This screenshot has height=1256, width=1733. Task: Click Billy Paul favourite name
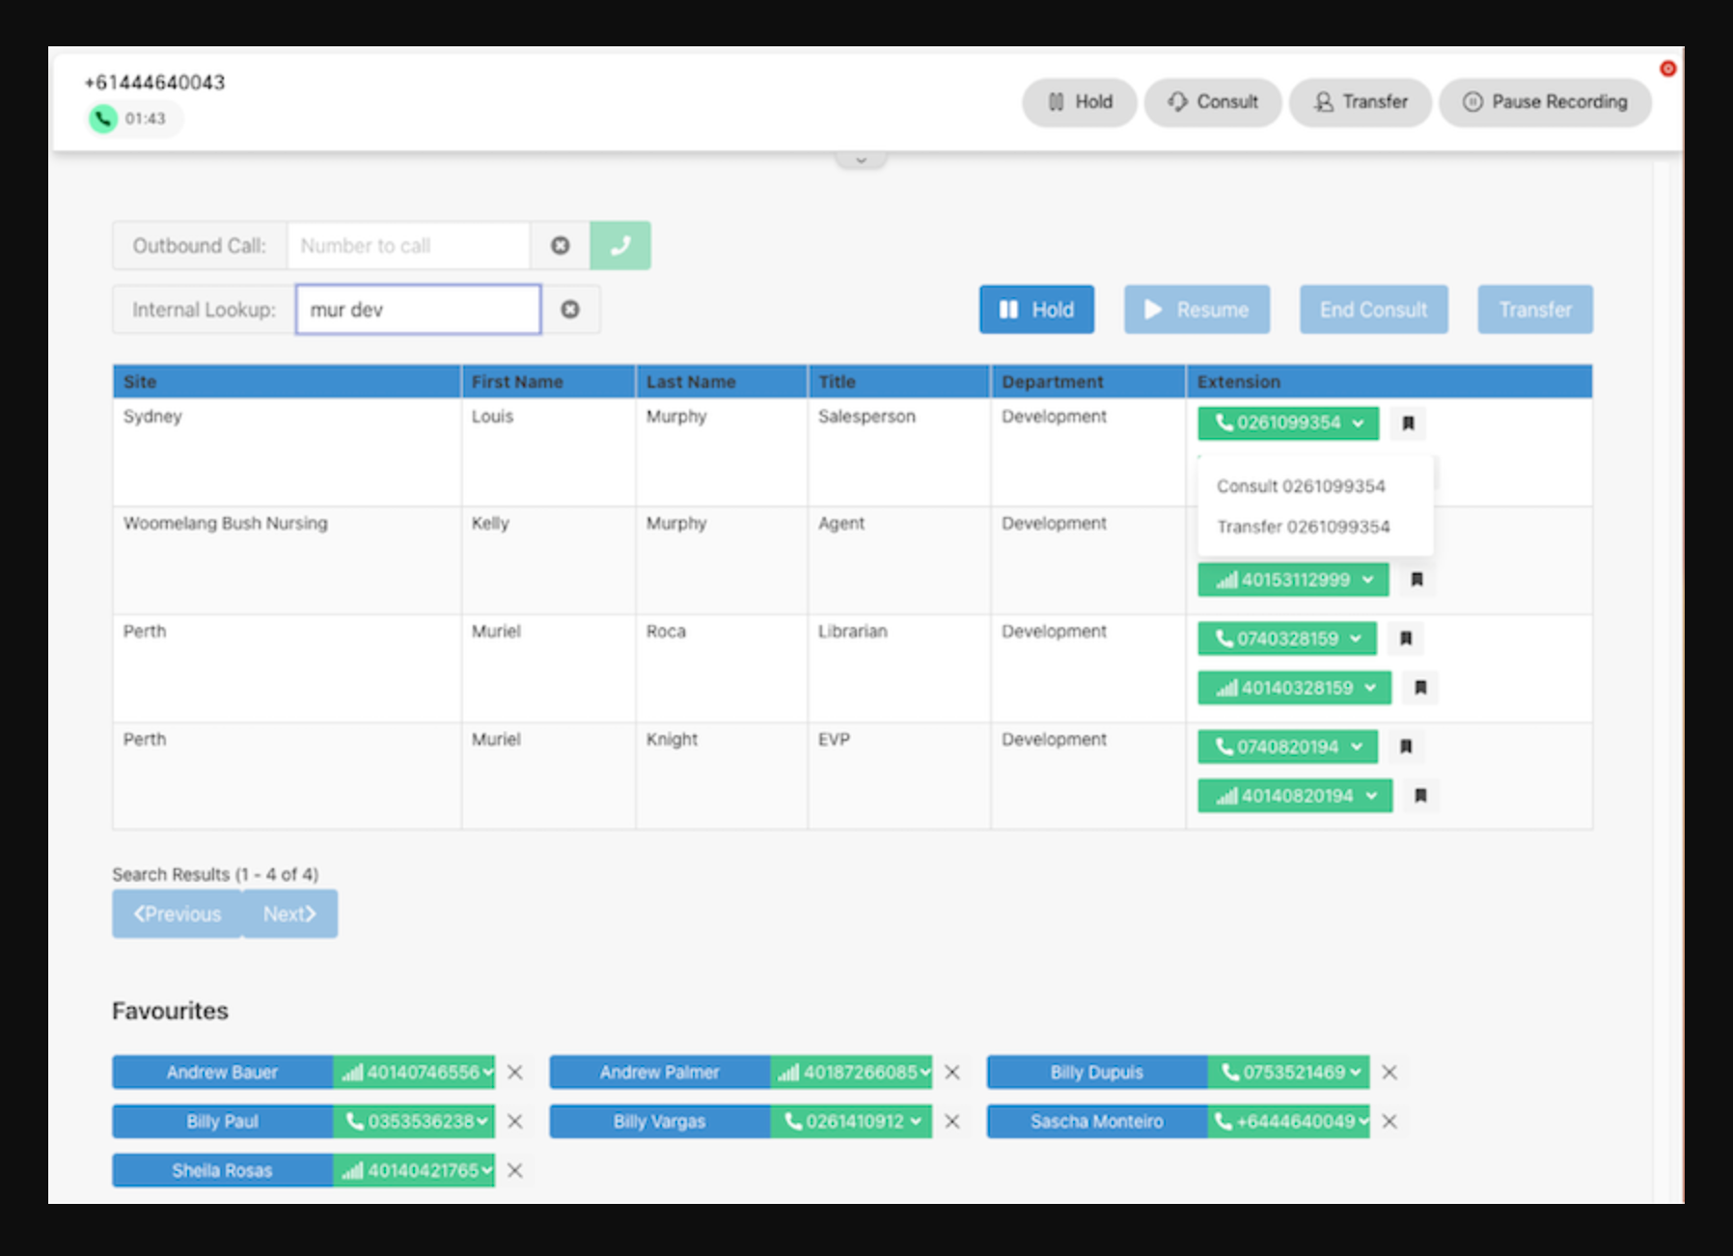pos(223,1122)
